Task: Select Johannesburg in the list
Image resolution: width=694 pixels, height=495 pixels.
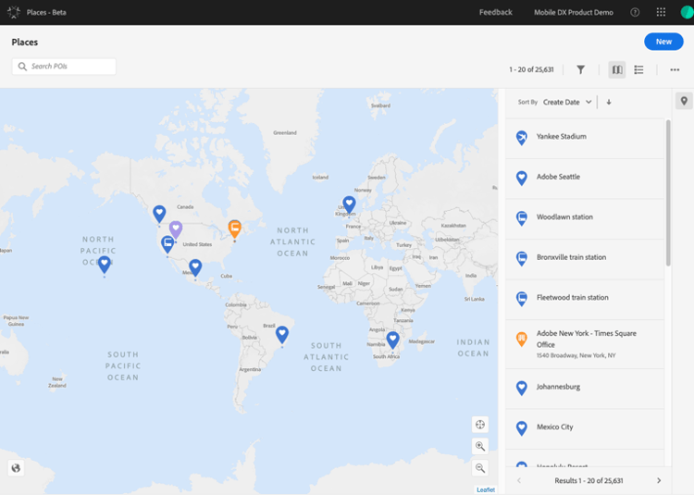Action: [585, 389]
